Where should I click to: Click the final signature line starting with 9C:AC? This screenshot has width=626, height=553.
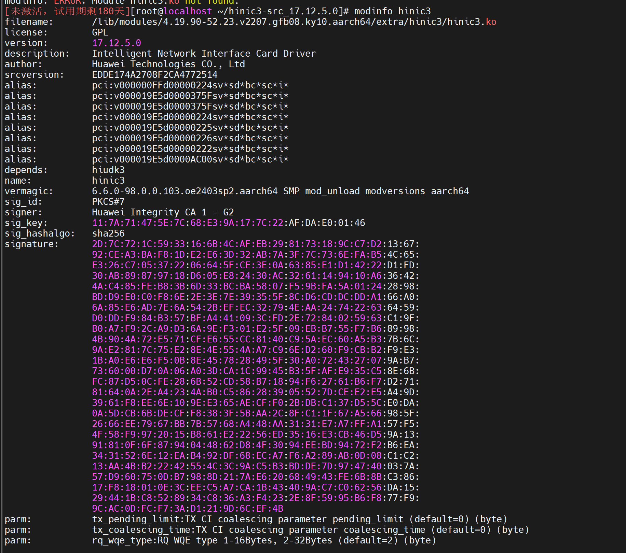[x=188, y=509]
